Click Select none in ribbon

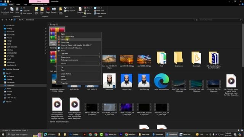pyautogui.click(x=99, y=11)
